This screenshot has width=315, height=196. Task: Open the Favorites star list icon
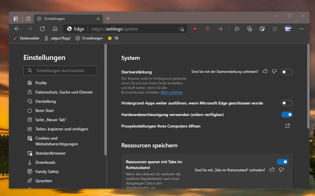click(237, 29)
